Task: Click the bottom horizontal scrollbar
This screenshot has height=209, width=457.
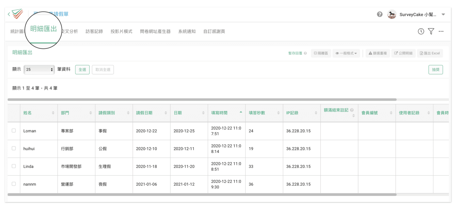Action: coord(202,195)
